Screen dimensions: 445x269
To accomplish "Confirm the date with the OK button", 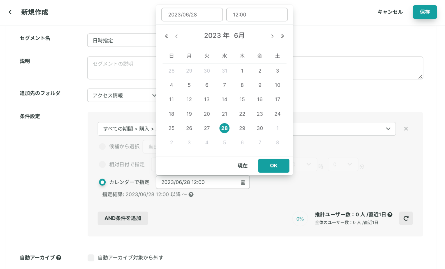I will click(x=274, y=166).
